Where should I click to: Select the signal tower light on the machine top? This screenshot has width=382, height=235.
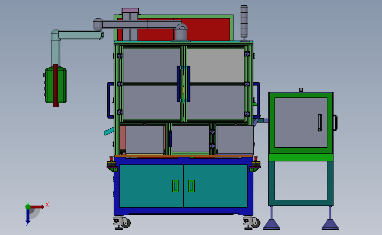tap(244, 22)
